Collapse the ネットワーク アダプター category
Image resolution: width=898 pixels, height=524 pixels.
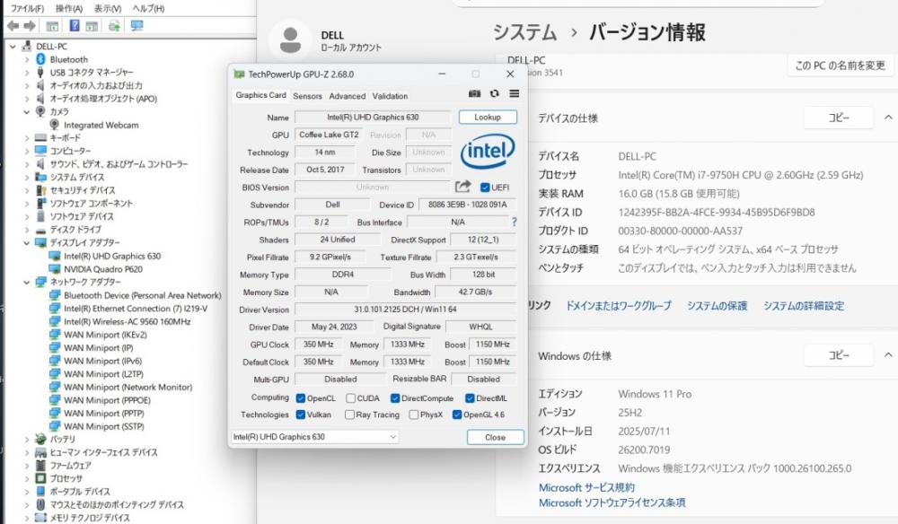pyautogui.click(x=26, y=282)
